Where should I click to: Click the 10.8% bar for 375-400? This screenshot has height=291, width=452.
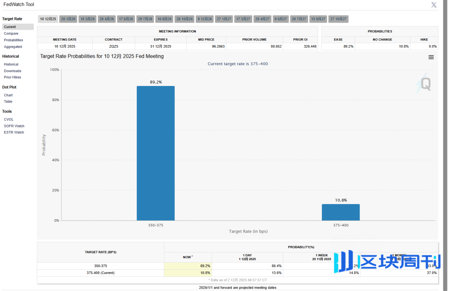(341, 212)
